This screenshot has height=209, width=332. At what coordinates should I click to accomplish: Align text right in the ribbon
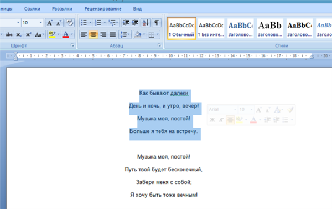pyautogui.click(x=103, y=34)
